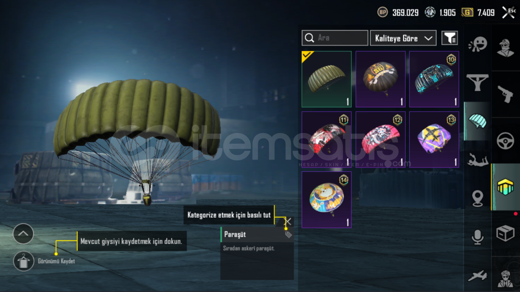Screen dimensions: 520x292
Task: Open the vehicle steering wheel category
Action: 505,141
